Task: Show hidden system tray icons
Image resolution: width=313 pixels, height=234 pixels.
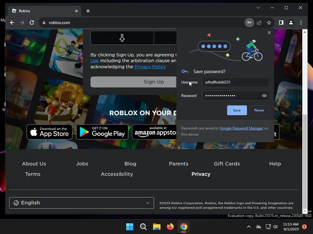Action: click(x=249, y=227)
